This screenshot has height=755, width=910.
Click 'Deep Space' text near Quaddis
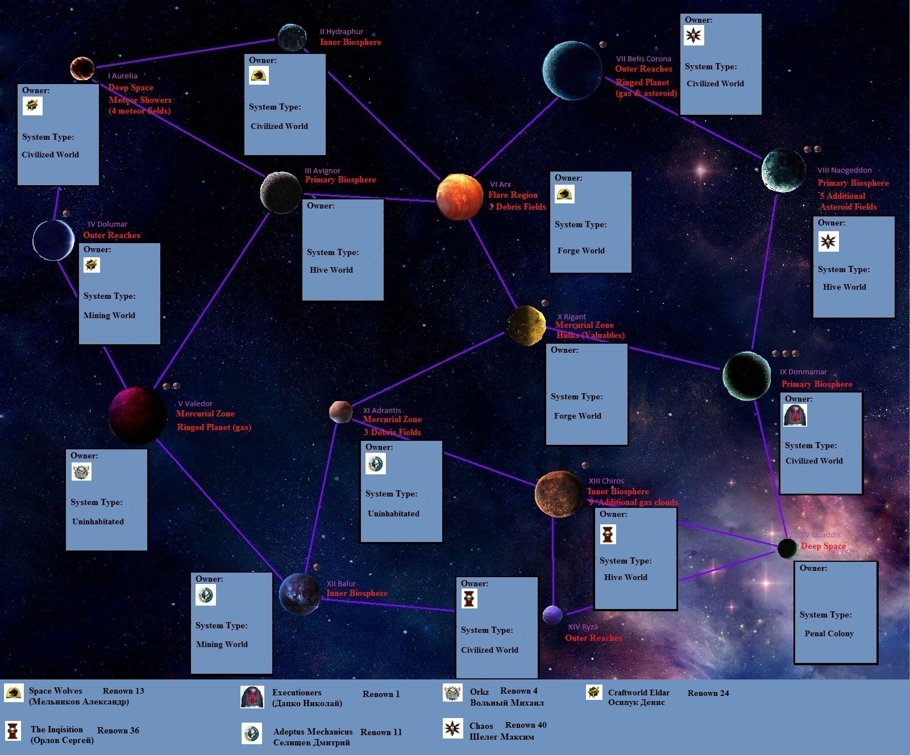[823, 546]
